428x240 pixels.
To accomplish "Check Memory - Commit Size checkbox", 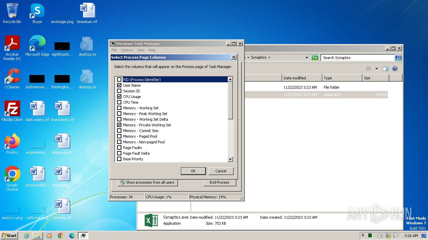I will pos(119,131).
